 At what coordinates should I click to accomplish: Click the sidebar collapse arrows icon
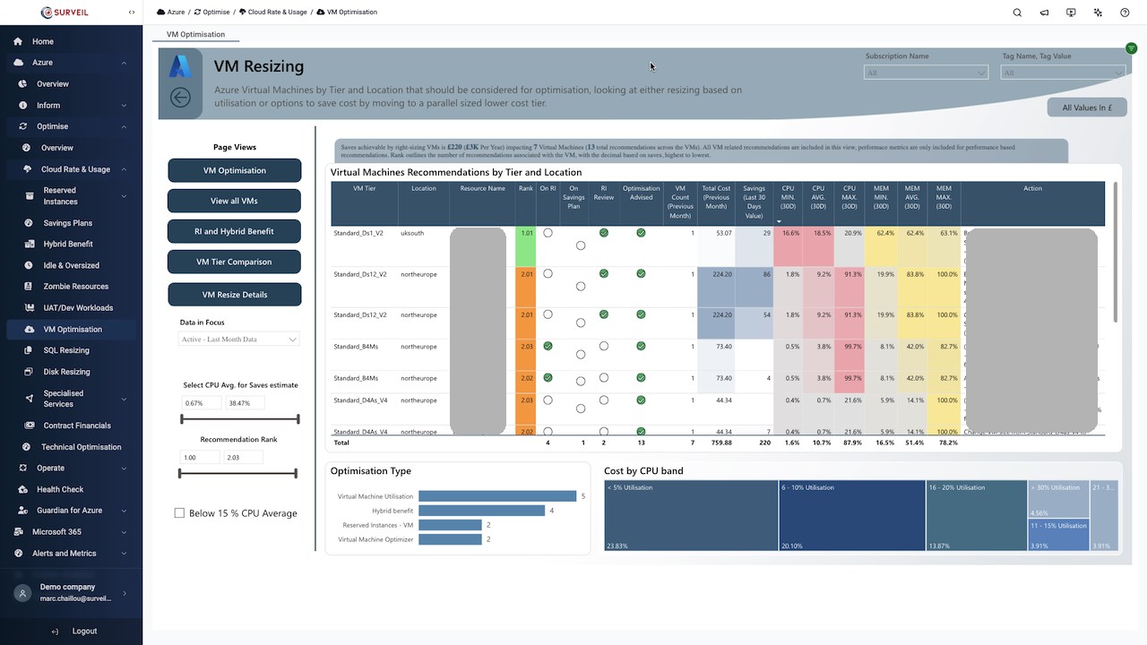click(x=132, y=13)
